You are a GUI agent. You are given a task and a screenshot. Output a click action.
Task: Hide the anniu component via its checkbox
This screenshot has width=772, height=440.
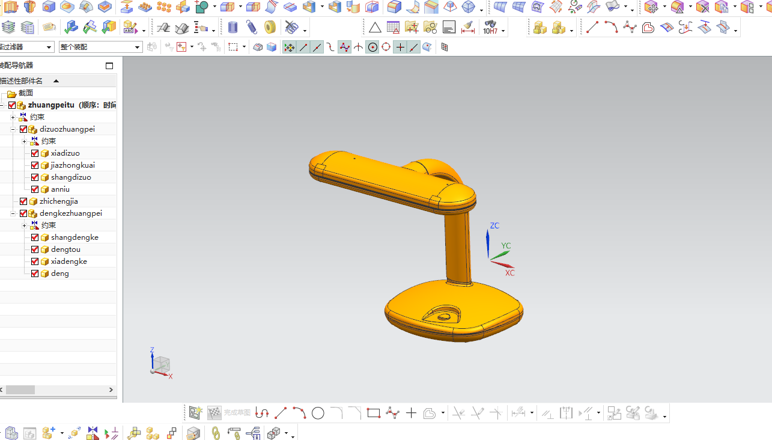35,189
